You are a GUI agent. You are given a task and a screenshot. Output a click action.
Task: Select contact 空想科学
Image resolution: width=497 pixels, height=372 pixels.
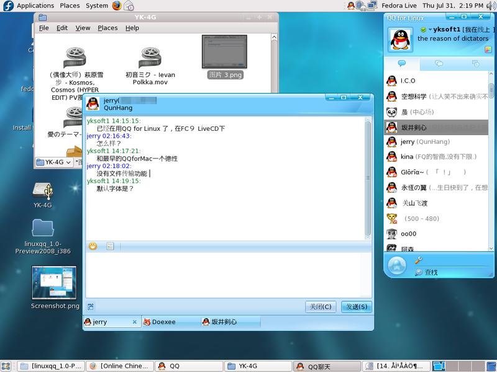(x=437, y=96)
